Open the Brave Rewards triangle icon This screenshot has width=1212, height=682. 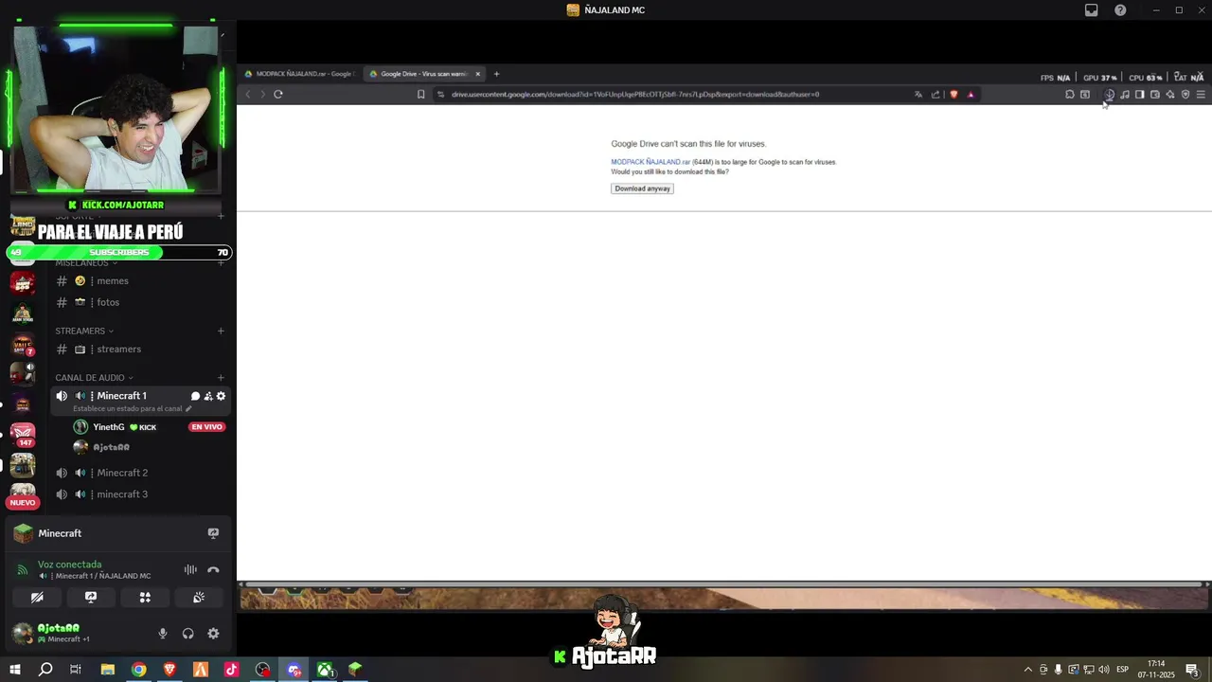(x=971, y=95)
